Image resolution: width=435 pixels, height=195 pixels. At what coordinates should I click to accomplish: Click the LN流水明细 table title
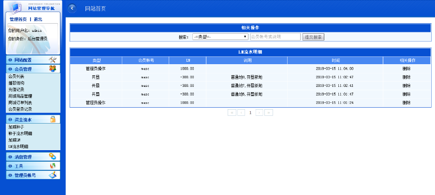(x=250, y=52)
